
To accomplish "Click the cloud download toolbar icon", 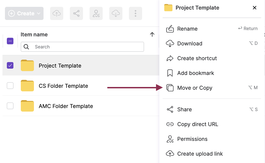I will click(x=116, y=13).
